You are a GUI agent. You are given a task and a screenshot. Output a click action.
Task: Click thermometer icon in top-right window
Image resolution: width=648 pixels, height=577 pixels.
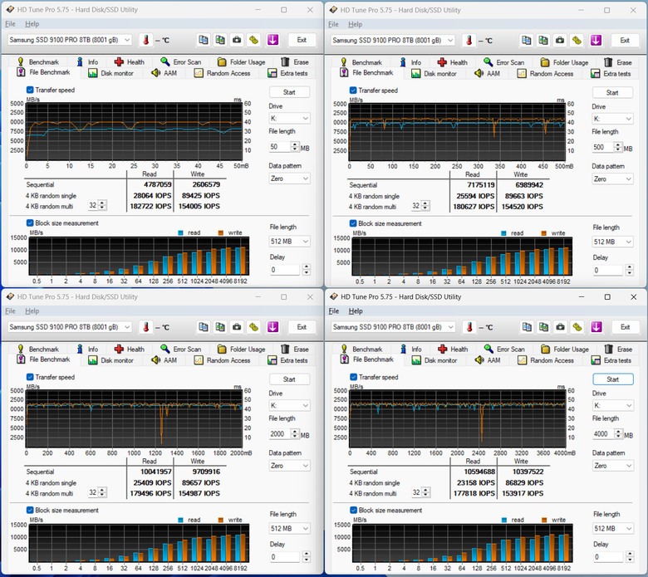469,41
